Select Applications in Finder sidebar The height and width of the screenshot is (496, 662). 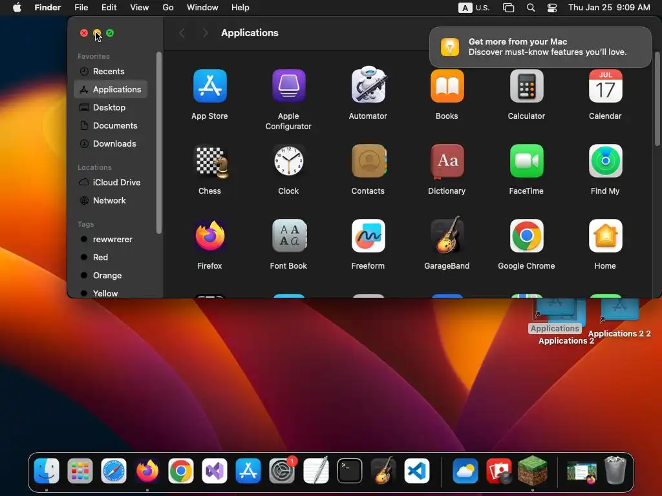coord(111,89)
